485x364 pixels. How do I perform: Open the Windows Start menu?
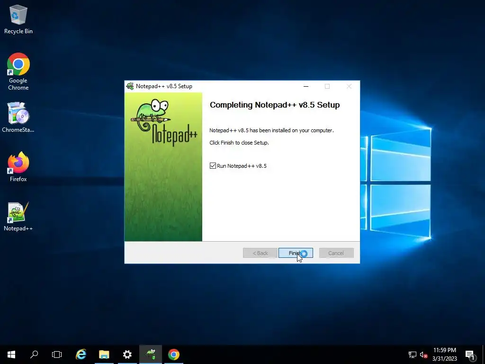11,355
